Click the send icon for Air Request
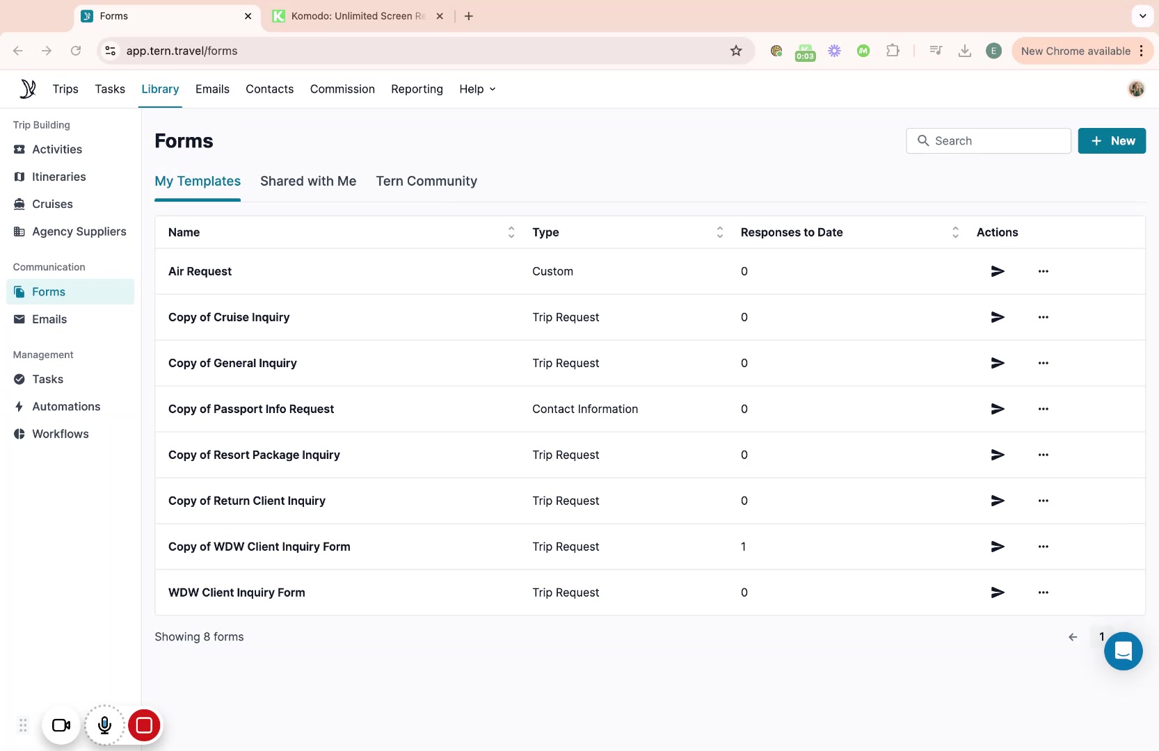 (x=998, y=271)
